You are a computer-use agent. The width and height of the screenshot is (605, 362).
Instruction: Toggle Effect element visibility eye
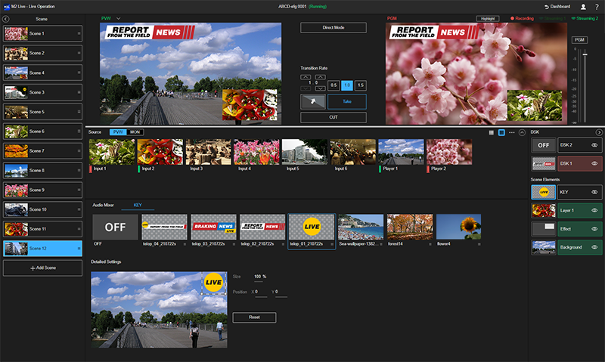[x=594, y=229]
